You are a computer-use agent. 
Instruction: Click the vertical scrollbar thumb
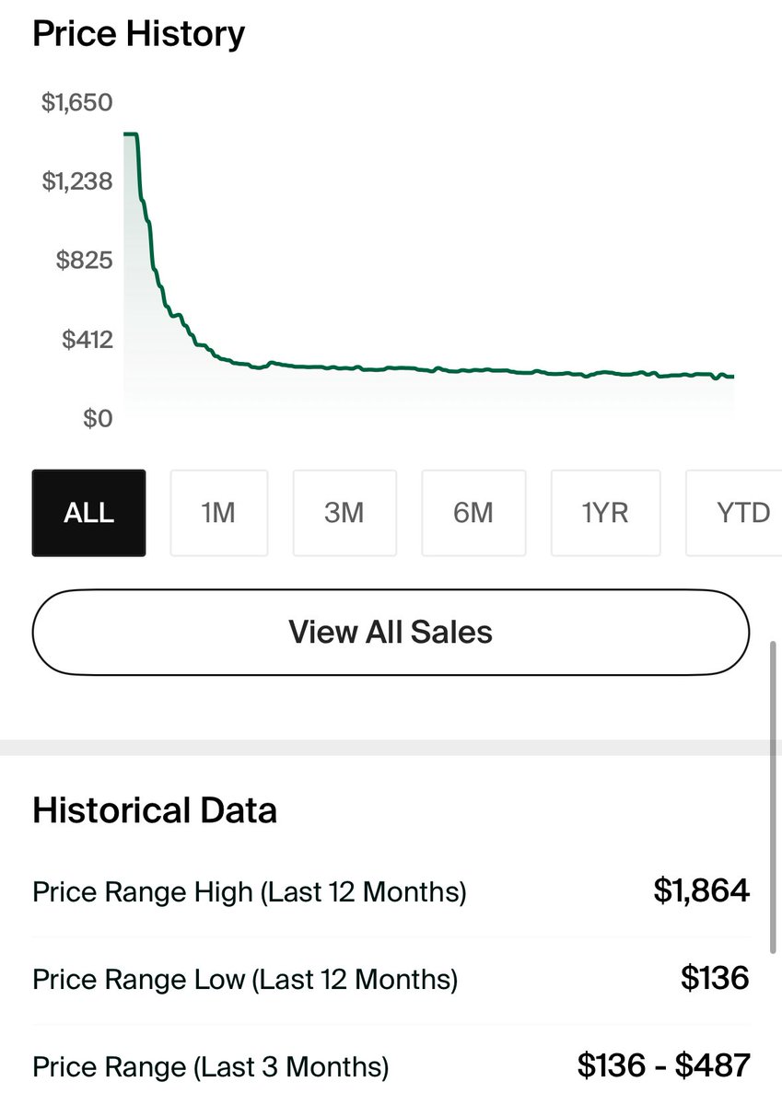(x=772, y=798)
